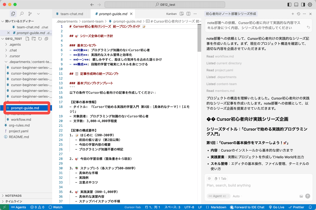Image resolution: width=316 pixels, height=210 pixels.
Task: Open the Kanban board view
Action: pos(171,14)
